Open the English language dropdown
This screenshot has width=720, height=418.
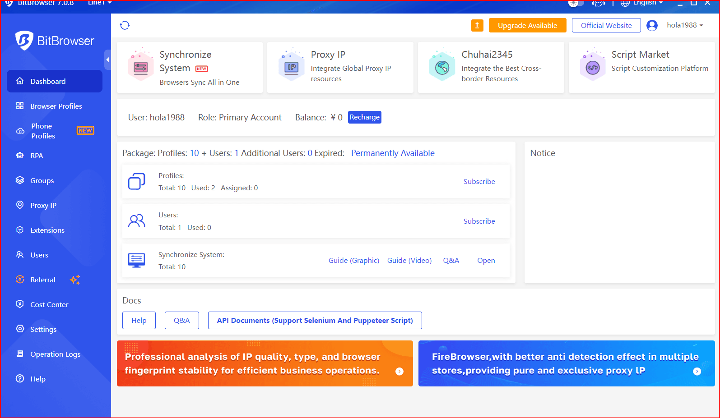(x=642, y=3)
